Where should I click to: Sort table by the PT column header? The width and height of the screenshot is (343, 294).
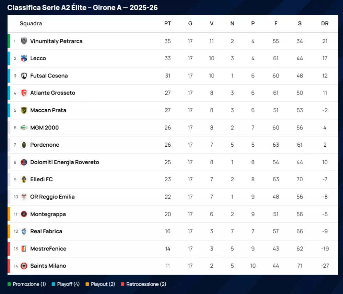tap(167, 24)
